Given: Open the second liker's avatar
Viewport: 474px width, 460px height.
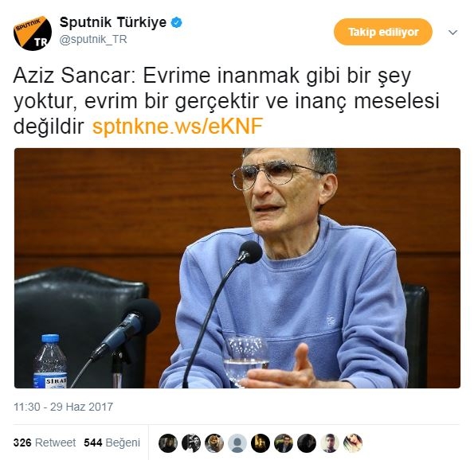Looking at the screenshot, I should click(x=191, y=443).
